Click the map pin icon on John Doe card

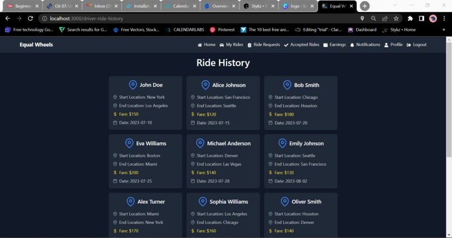[133, 85]
